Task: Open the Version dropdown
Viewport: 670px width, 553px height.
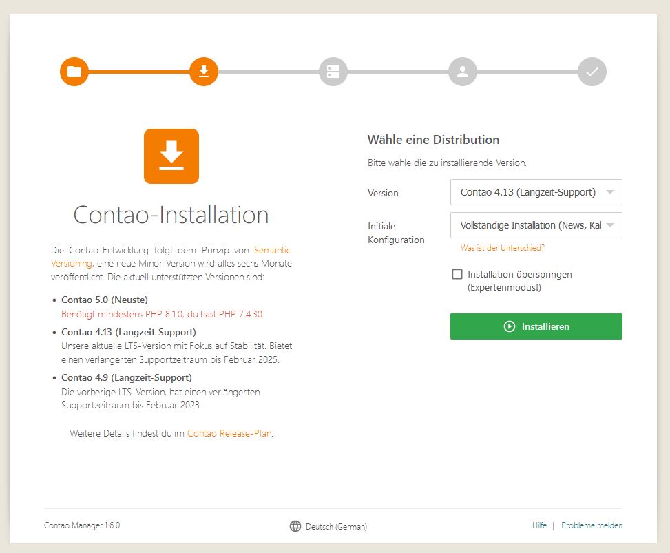Action: point(536,192)
